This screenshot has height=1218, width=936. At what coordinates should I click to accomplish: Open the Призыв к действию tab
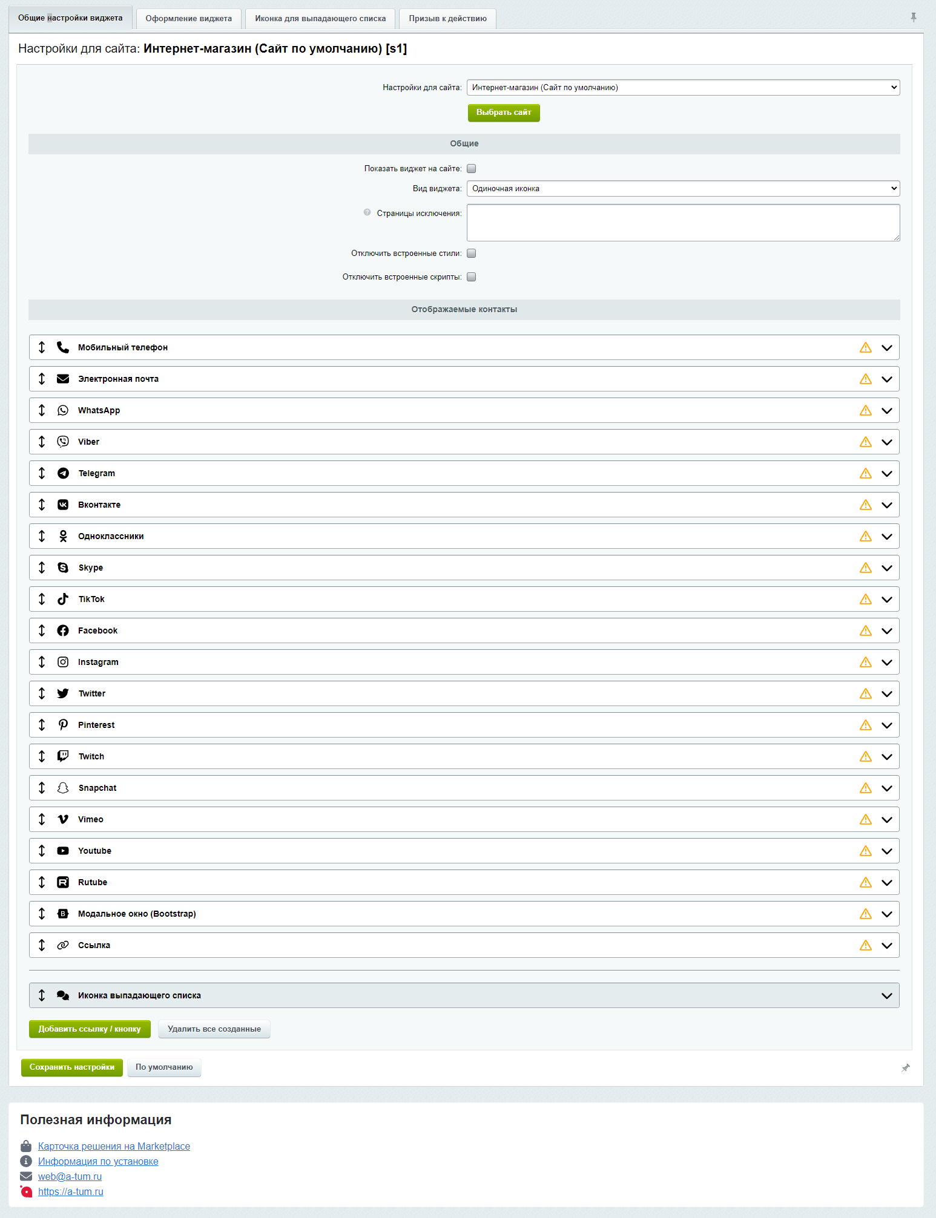pyautogui.click(x=447, y=19)
